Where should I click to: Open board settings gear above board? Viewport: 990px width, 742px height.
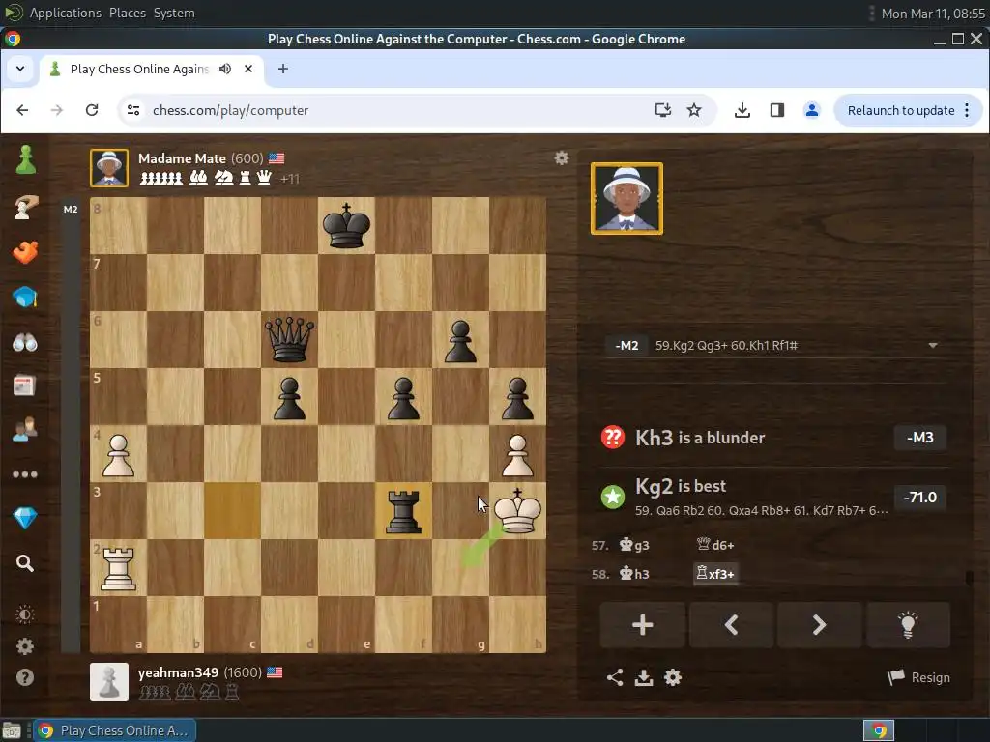[562, 157]
